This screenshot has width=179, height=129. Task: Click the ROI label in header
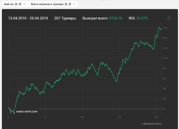132,18
